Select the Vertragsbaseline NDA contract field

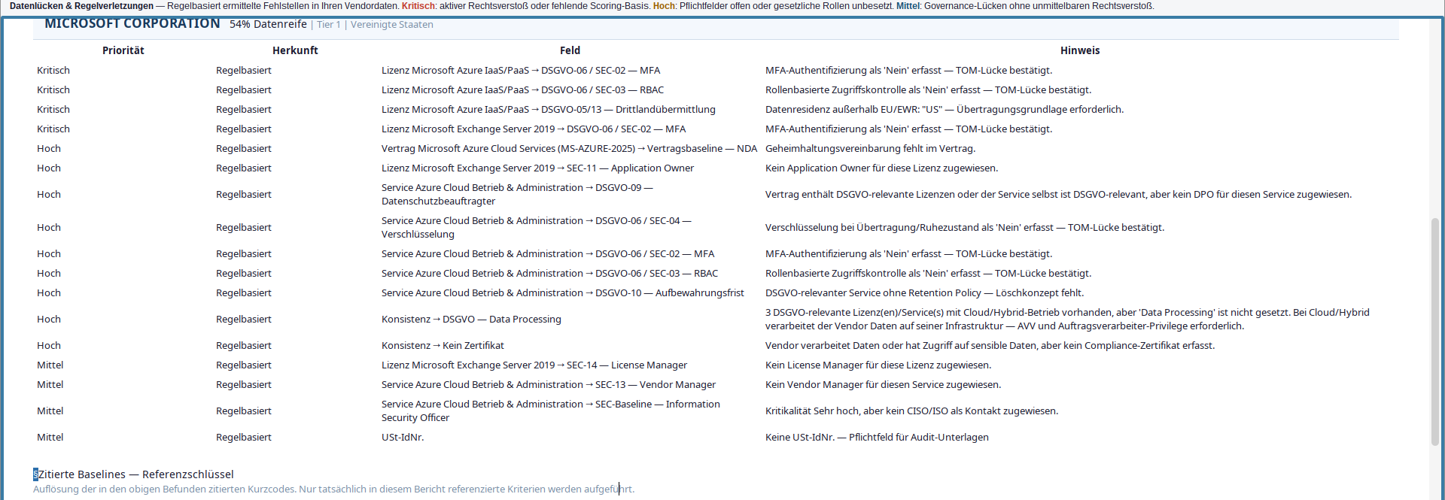(x=569, y=148)
